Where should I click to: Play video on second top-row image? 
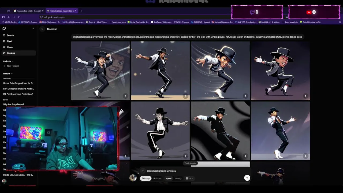click(x=185, y=96)
